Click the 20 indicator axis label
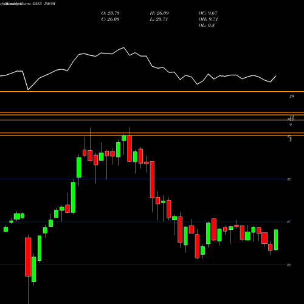This screenshot has width=304, height=304. (x=291, y=97)
